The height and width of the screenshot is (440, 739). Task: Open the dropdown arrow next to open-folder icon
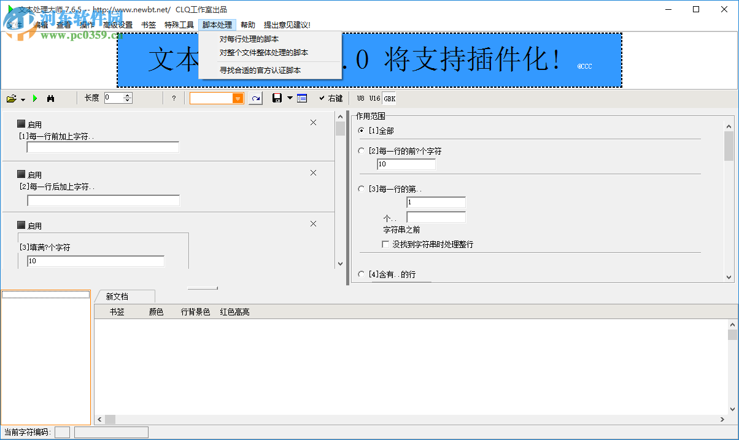click(x=21, y=99)
